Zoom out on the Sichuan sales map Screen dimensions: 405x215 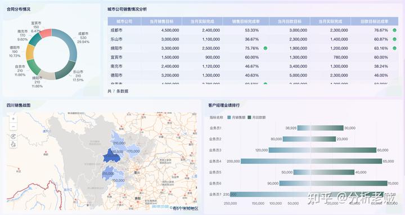pos(13,127)
